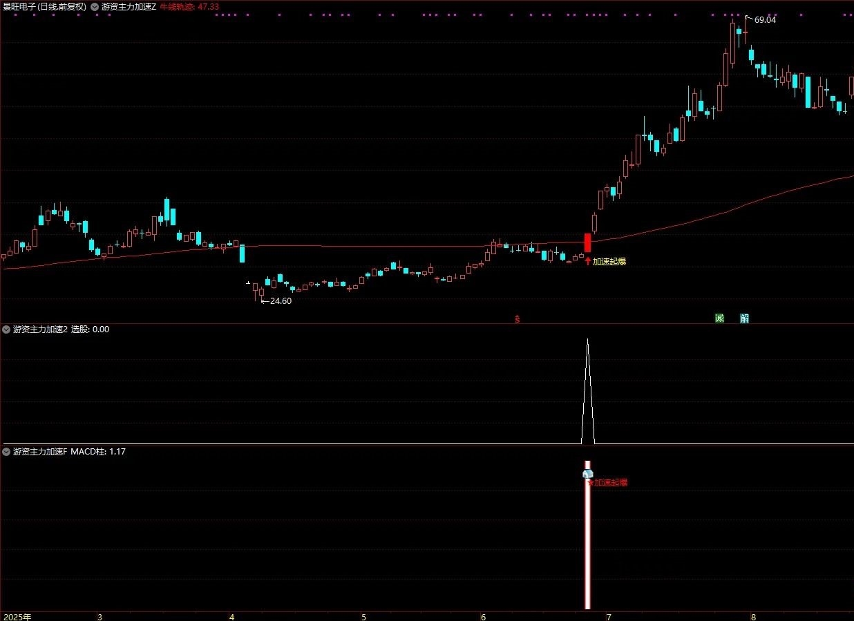The image size is (854, 621).
Task: Click the red 加速起爆 label in bottom panel
Action: (x=611, y=483)
